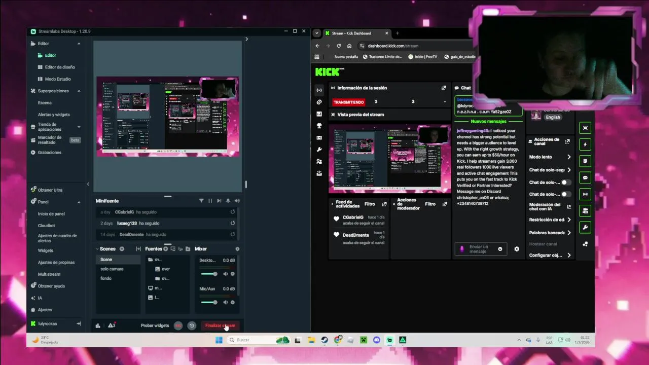This screenshot has width=649, height=365.
Task: Add a source folder in Fuentes
Action: (x=188, y=249)
